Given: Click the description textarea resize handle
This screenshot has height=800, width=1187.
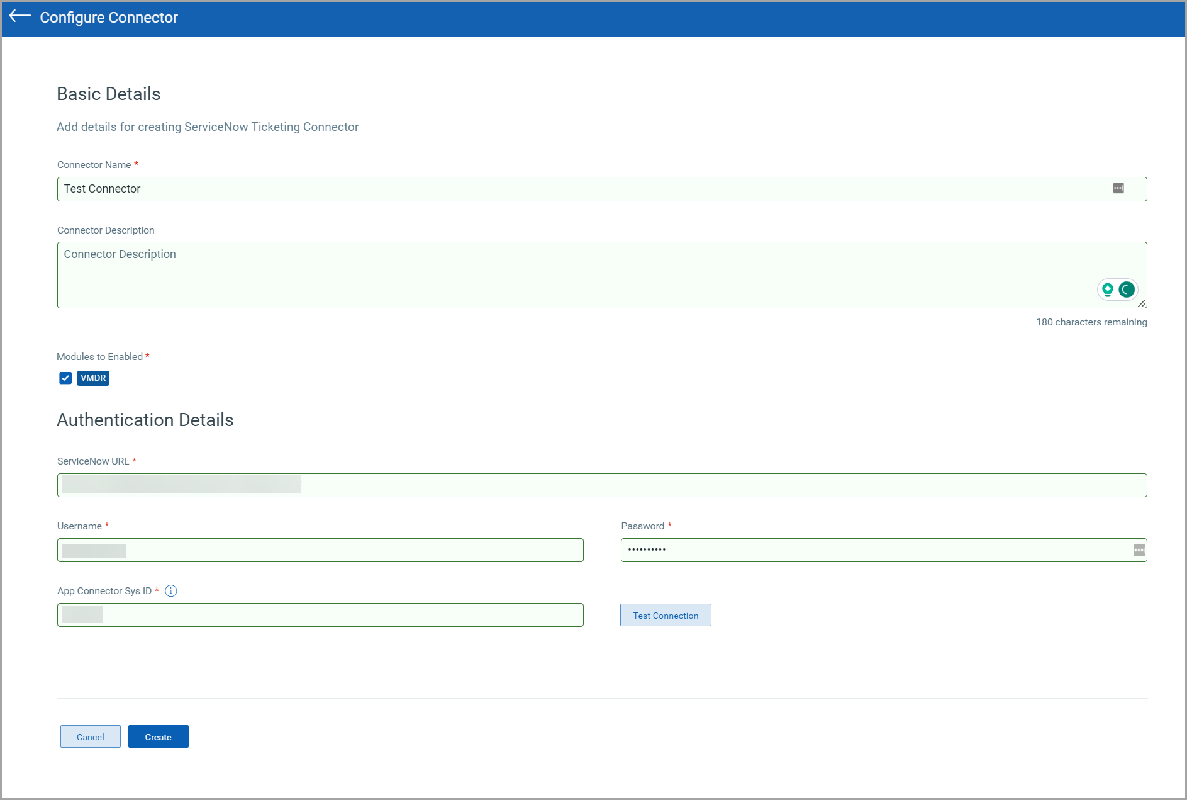Looking at the screenshot, I should click(1142, 303).
